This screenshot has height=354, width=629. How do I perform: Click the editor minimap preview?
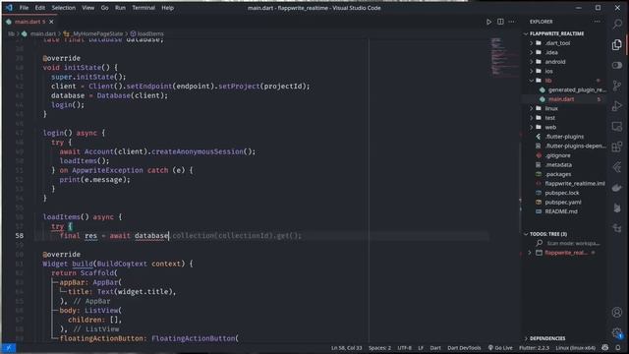(x=504, y=57)
